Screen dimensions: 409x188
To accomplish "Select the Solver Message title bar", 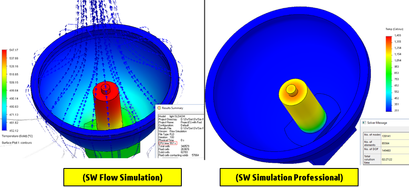I will (385, 123).
